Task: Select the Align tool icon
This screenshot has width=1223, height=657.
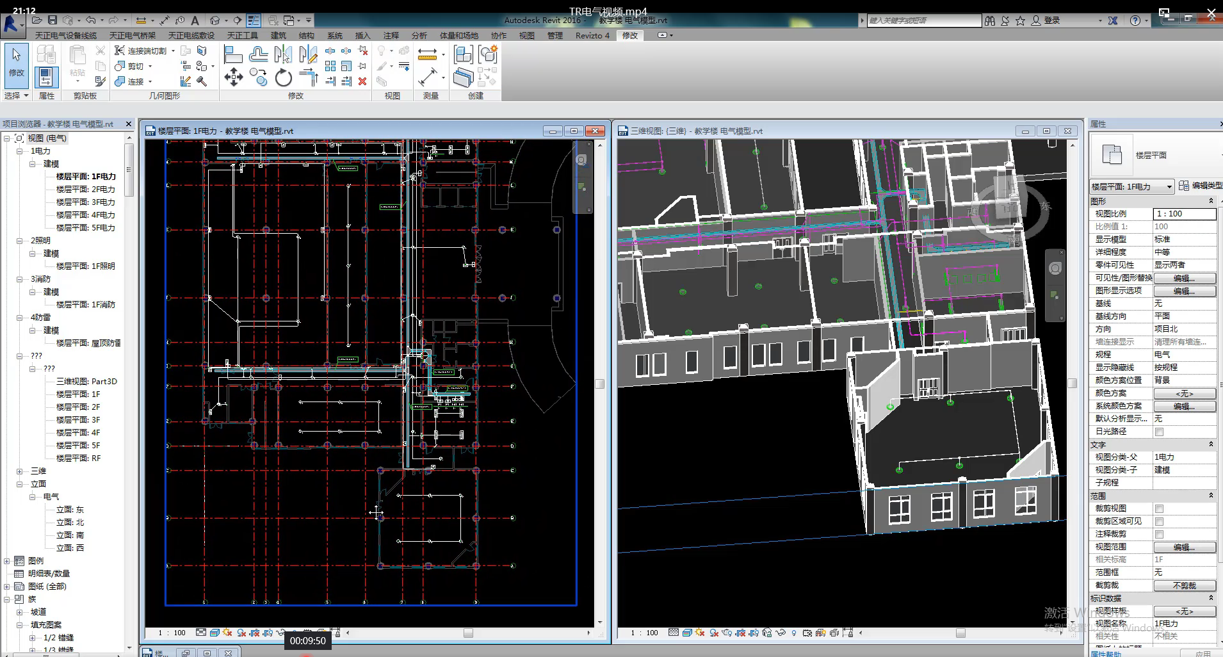Action: [233, 54]
